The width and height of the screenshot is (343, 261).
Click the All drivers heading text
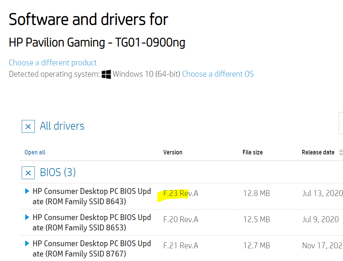tap(62, 126)
